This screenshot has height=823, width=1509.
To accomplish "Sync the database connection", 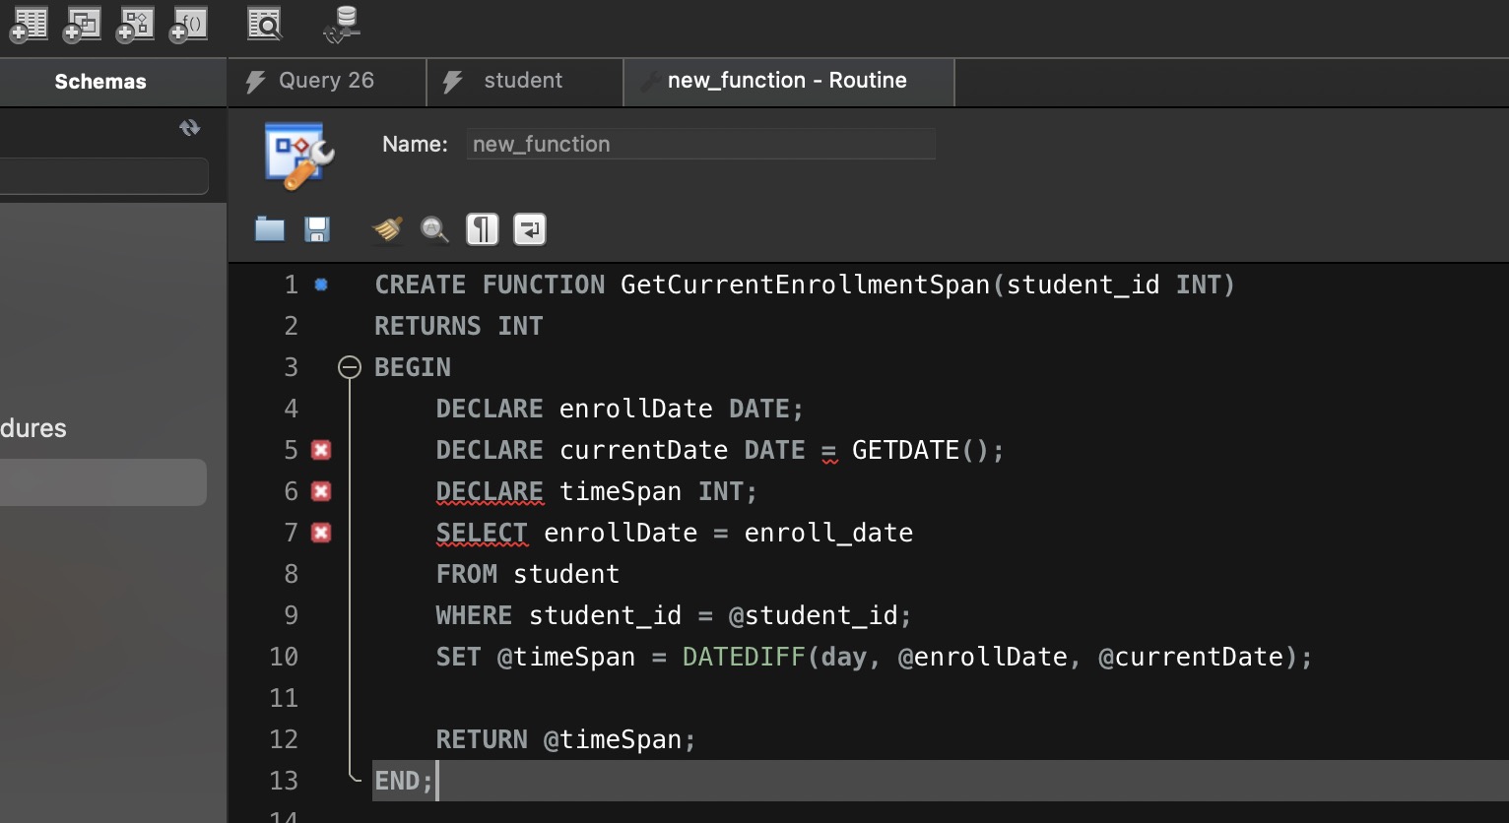I will click(338, 24).
